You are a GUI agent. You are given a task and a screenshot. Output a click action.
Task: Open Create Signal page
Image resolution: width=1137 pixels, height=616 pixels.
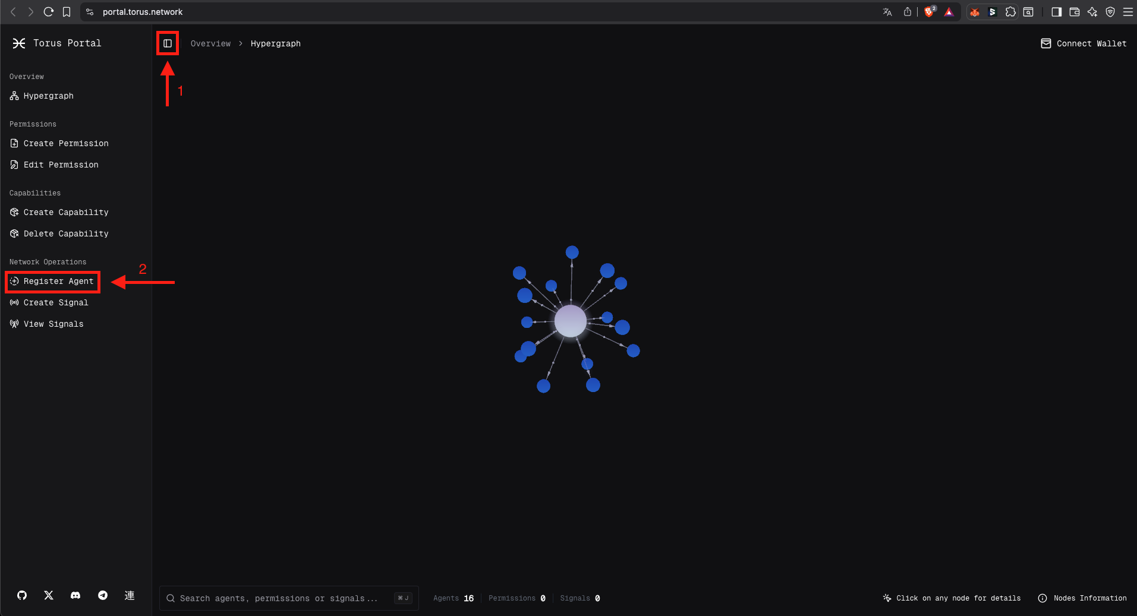point(55,302)
